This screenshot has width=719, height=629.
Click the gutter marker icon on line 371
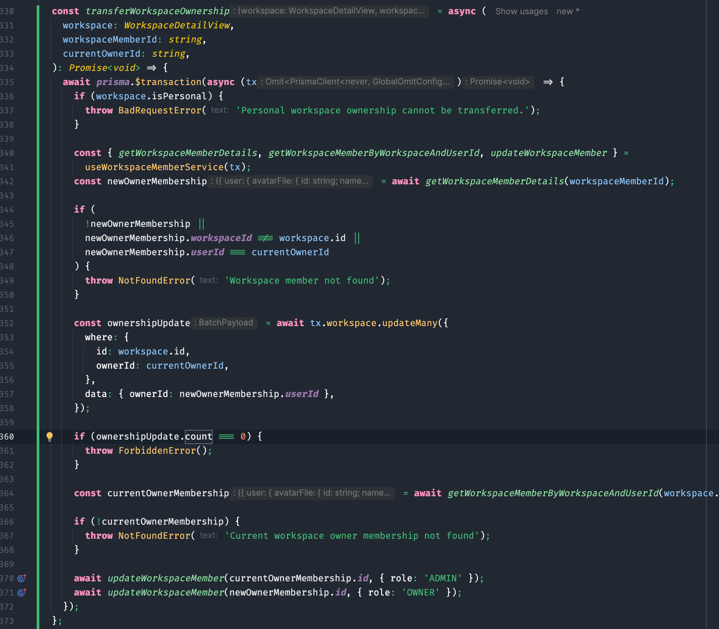22,593
